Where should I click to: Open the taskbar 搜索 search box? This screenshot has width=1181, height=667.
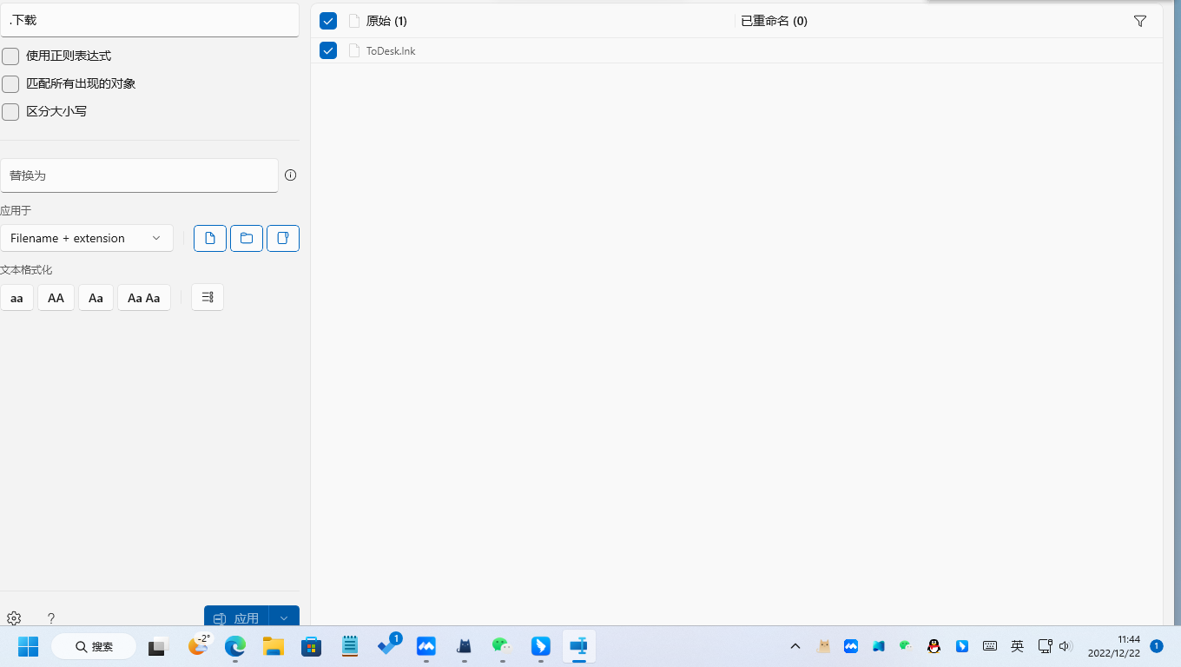tap(94, 646)
